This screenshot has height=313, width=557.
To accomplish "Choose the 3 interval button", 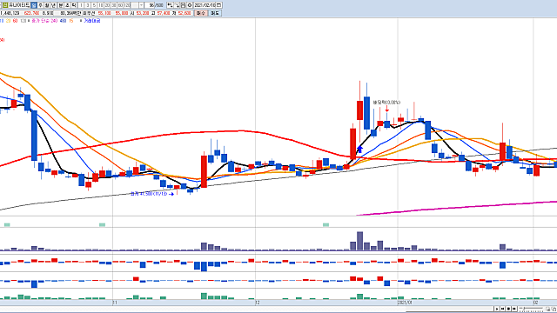I will pos(87,5).
